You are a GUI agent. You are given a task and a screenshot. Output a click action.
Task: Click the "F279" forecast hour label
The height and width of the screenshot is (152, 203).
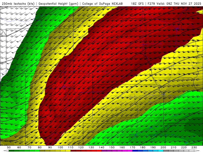151,4
